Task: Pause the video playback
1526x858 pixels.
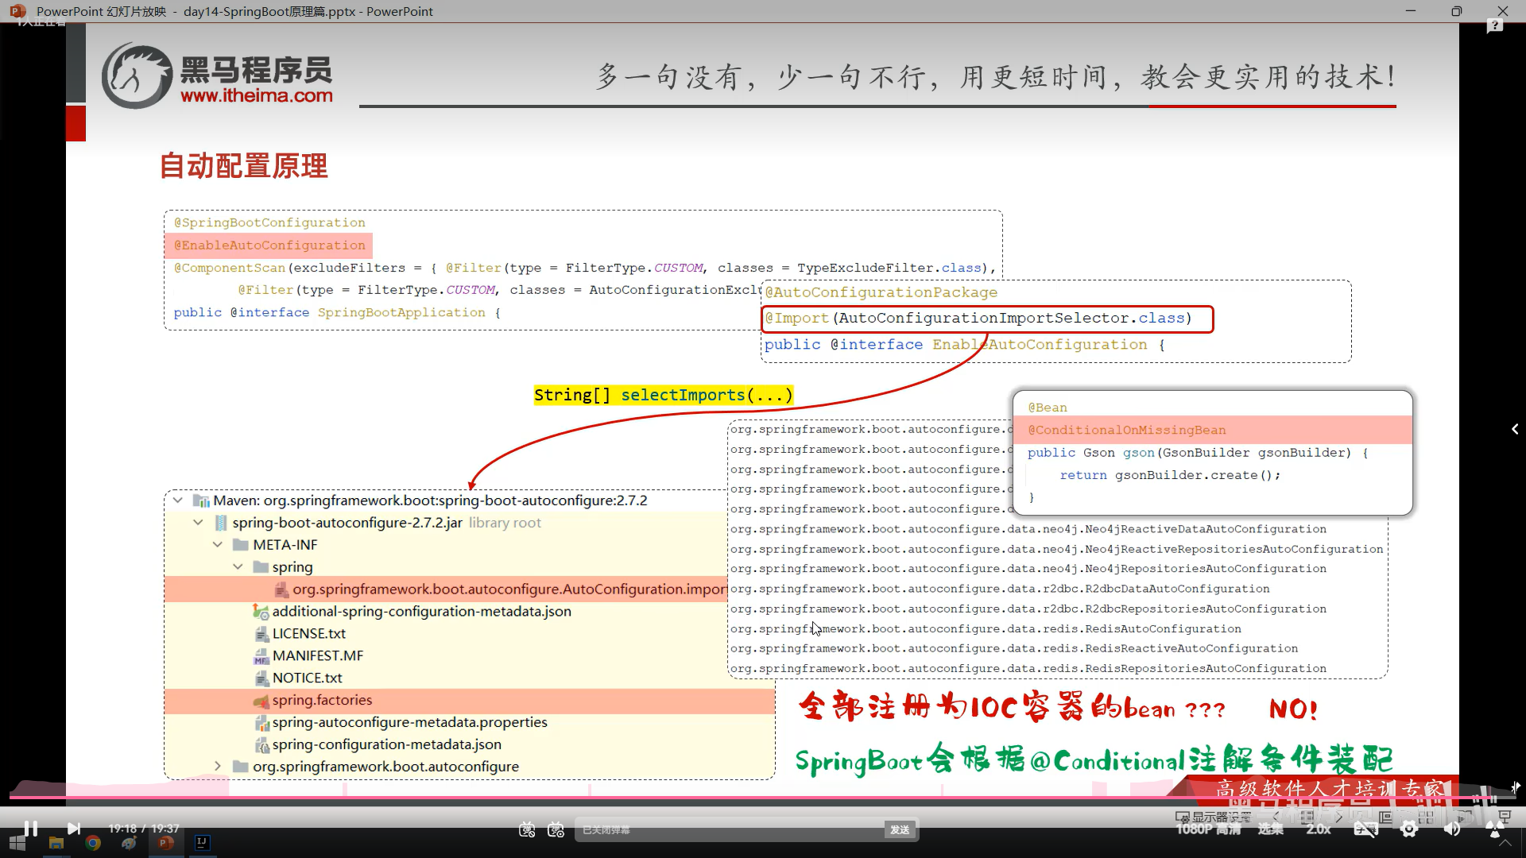Action: coord(30,829)
